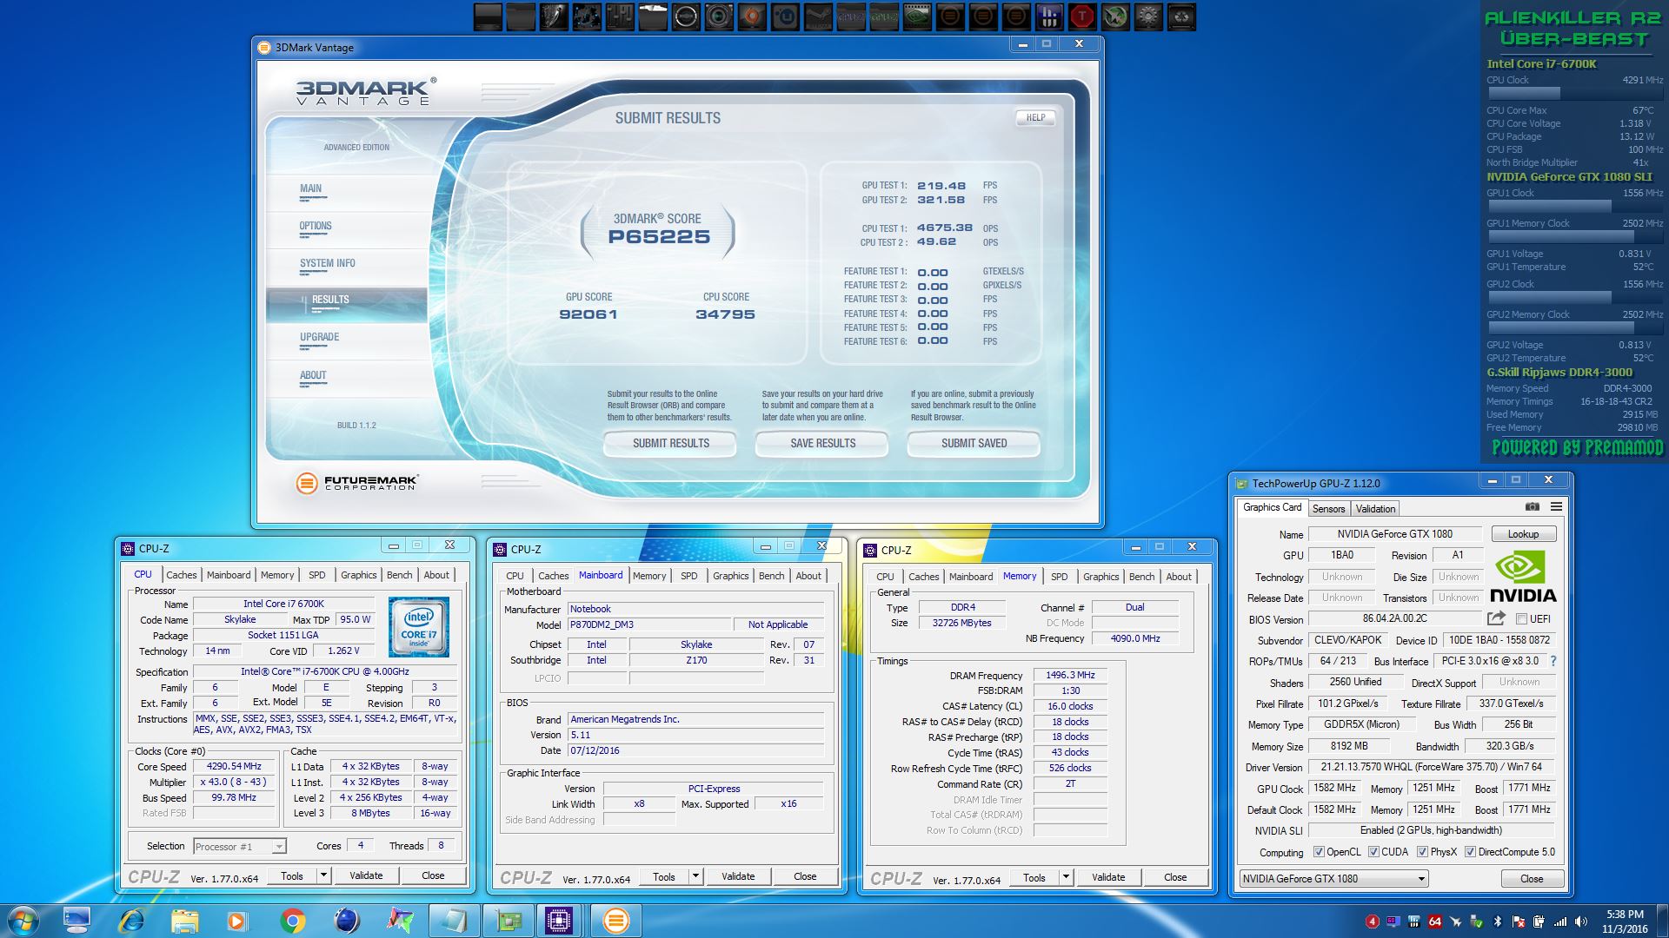
Task: Switch to the Sensors tab in GPU-Z
Action: coord(1328,509)
